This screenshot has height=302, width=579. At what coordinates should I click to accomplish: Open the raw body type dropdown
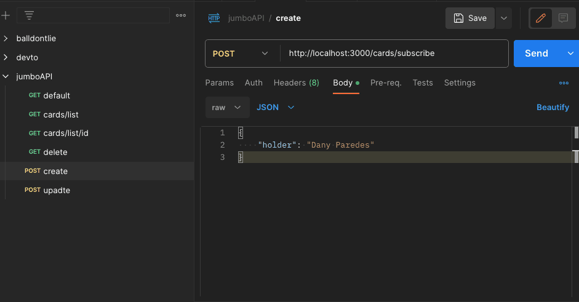(x=227, y=107)
